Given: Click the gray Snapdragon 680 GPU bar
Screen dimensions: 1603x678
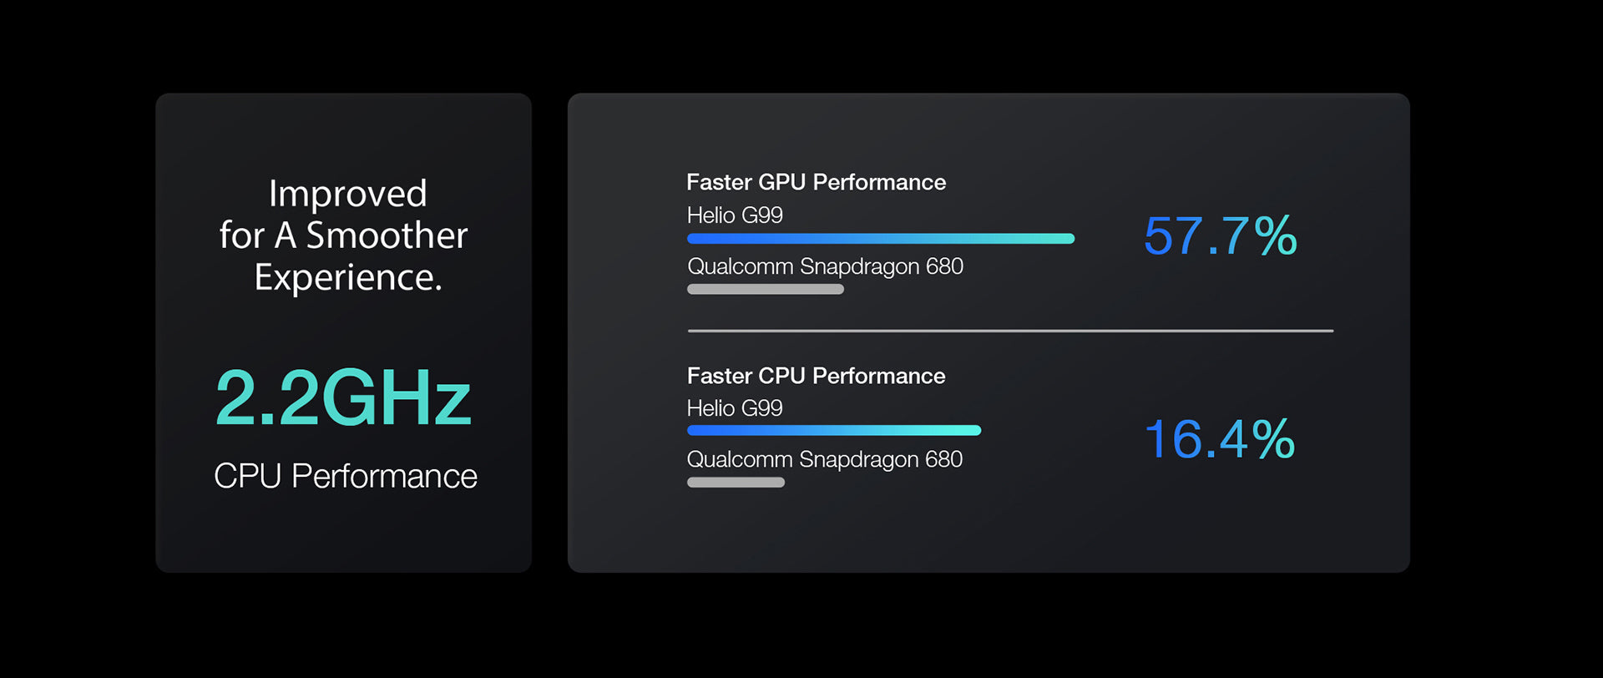Looking at the screenshot, I should [x=765, y=290].
